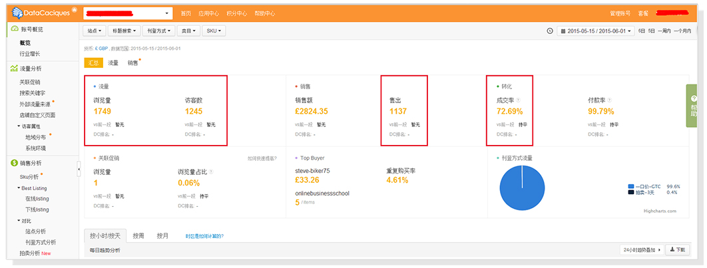Screen dimensions: 707x268
Task: Collapse the Best Listing tree group
Action: click(19, 188)
